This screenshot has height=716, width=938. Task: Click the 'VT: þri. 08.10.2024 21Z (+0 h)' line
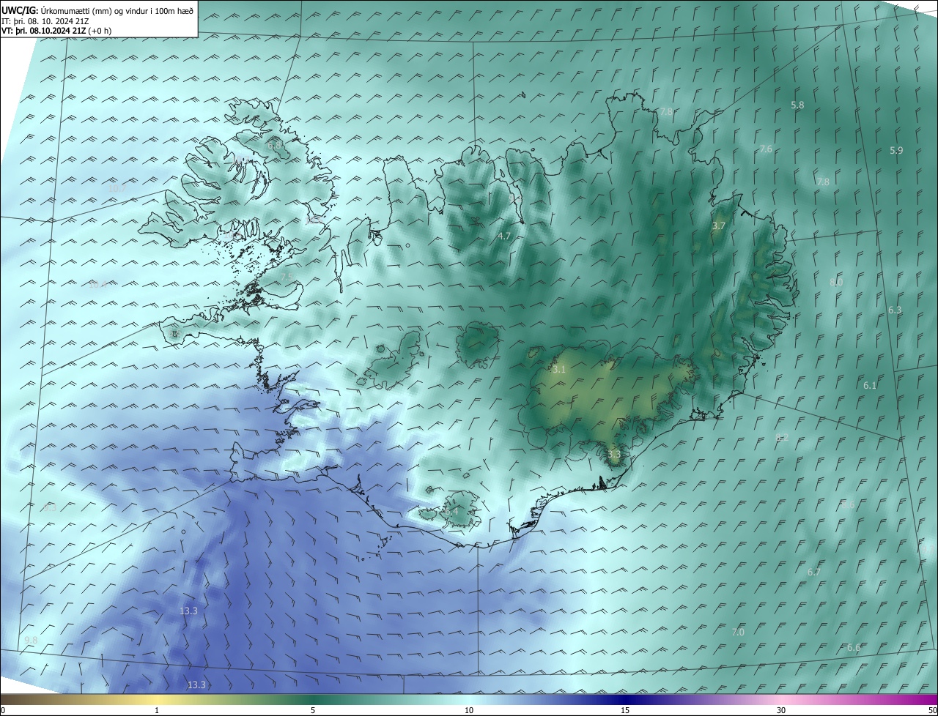pyautogui.click(x=56, y=31)
